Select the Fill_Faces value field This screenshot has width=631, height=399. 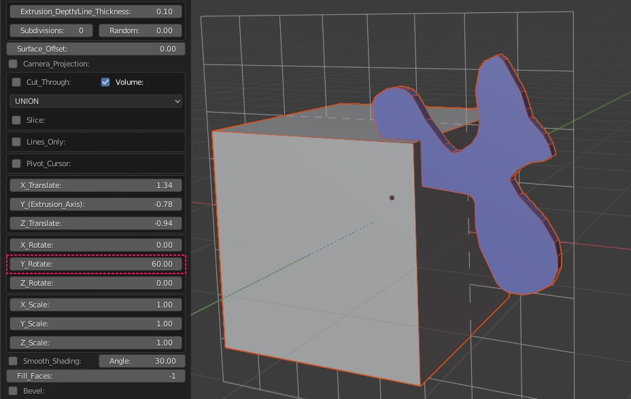[96, 376]
